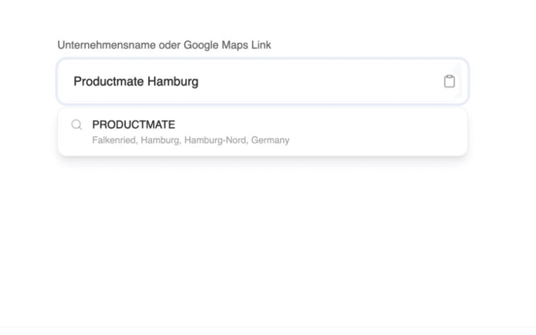The height and width of the screenshot is (335, 536).
Task: Select the PRODUCTMATE suggestion title
Action: coord(134,125)
